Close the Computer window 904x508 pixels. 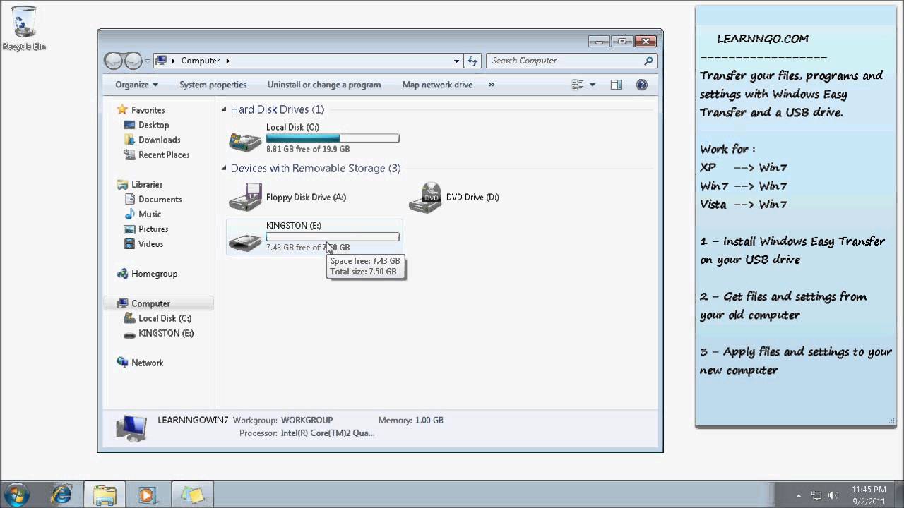646,41
